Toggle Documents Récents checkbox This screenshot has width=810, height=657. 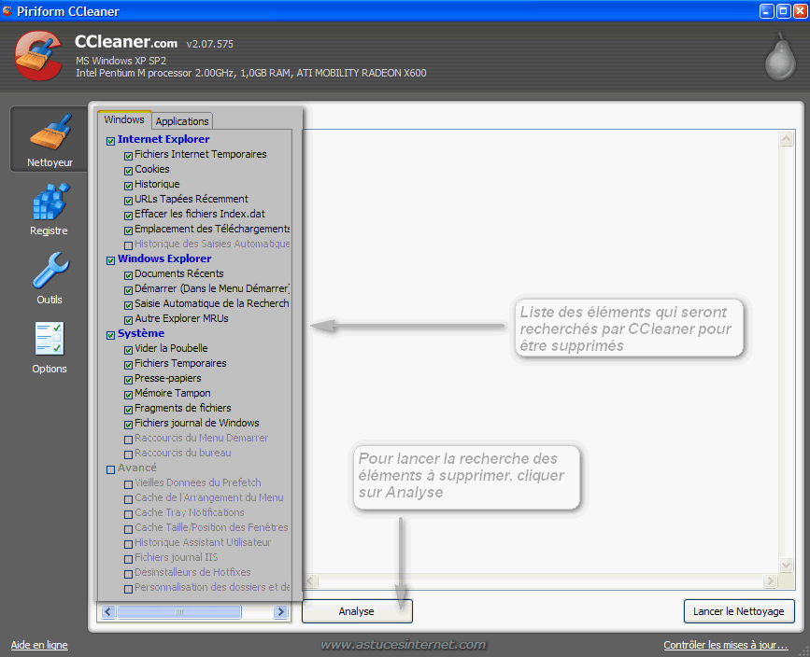pos(128,275)
